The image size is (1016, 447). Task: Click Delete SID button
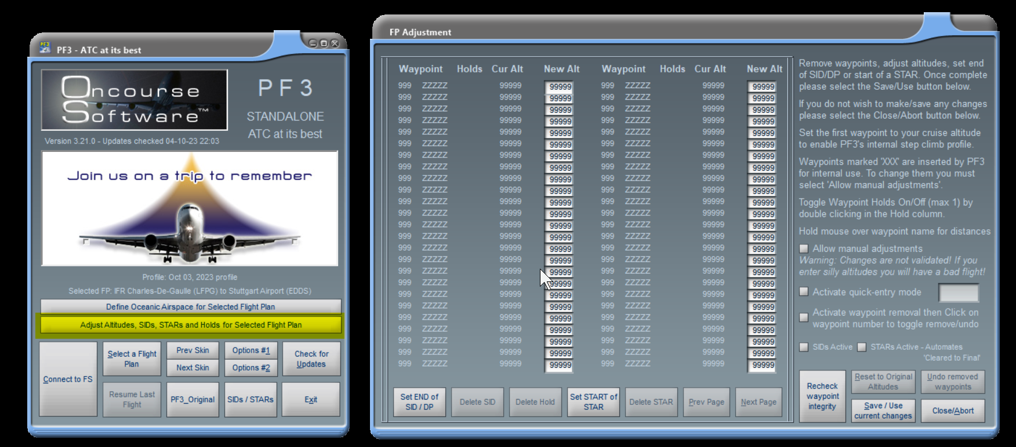(x=477, y=402)
